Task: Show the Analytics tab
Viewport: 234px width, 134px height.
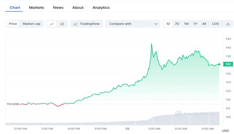Action: point(101,8)
